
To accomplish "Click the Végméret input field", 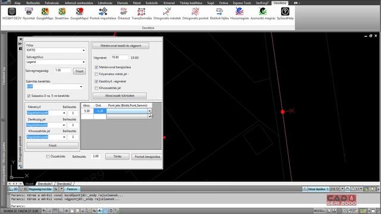I will coord(119,58).
